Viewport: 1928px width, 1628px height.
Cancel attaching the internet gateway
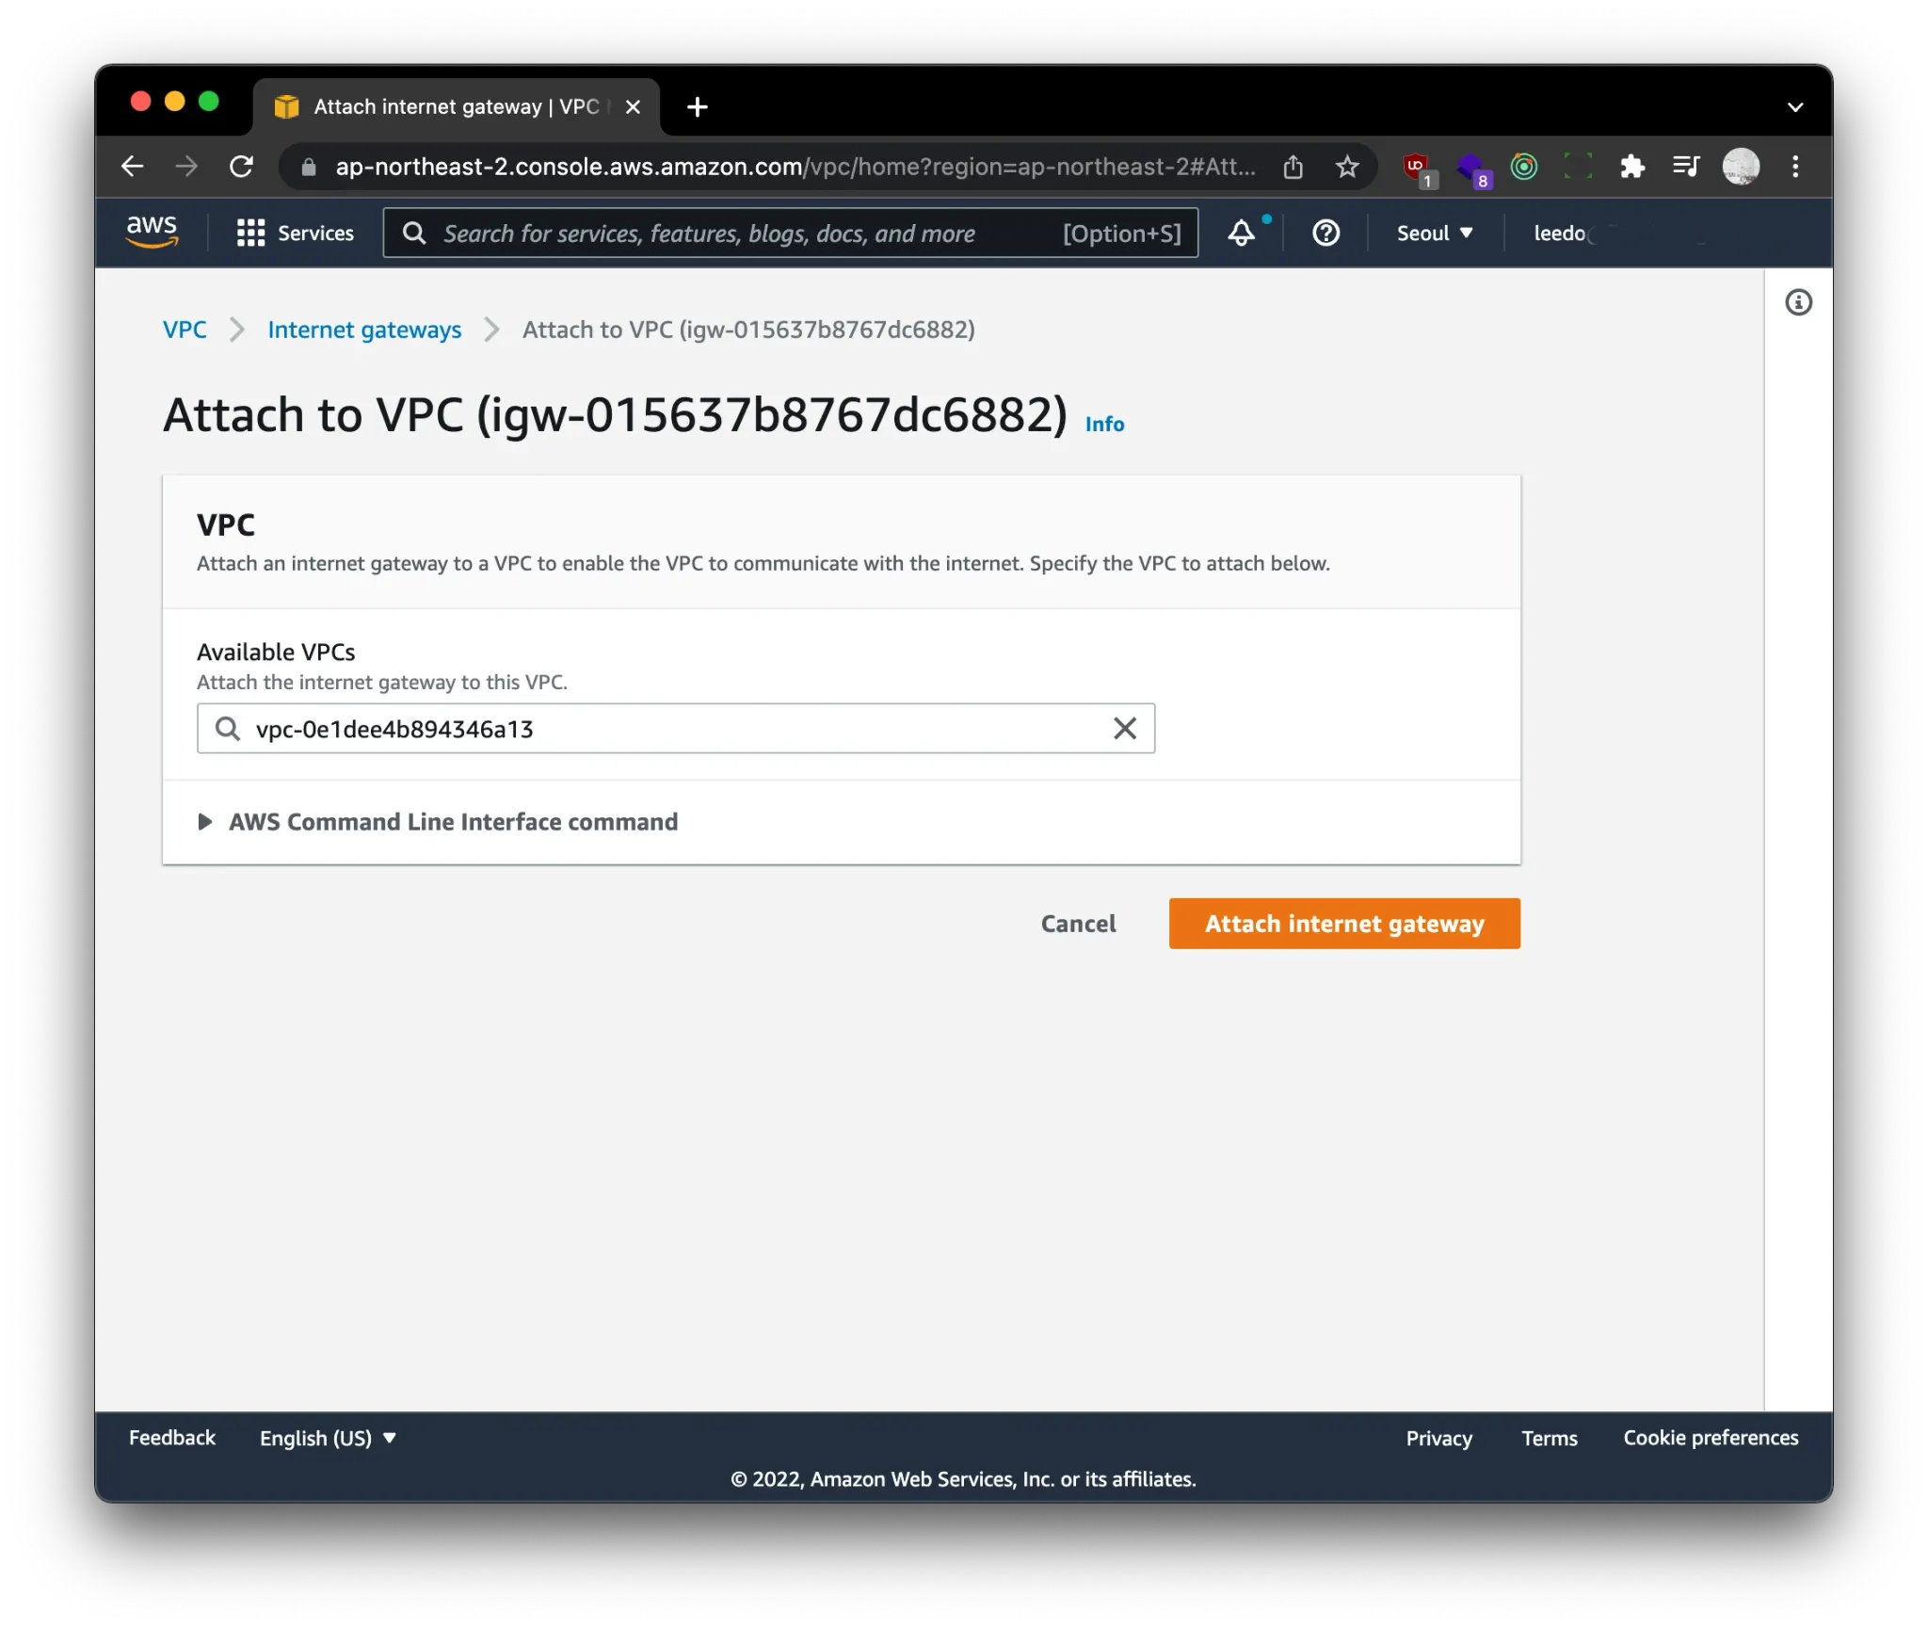[1078, 923]
